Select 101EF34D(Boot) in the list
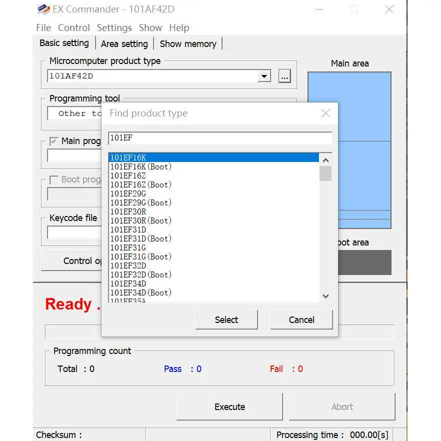The width and height of the screenshot is (441, 441). (214, 292)
